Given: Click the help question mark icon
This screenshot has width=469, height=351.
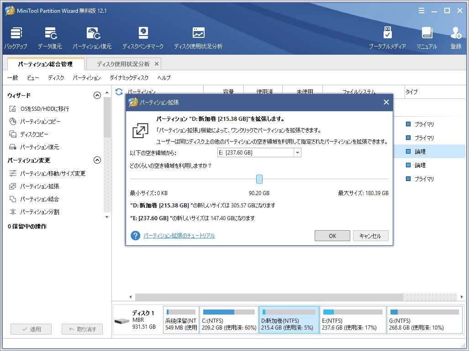Looking at the screenshot, I should [x=135, y=236].
